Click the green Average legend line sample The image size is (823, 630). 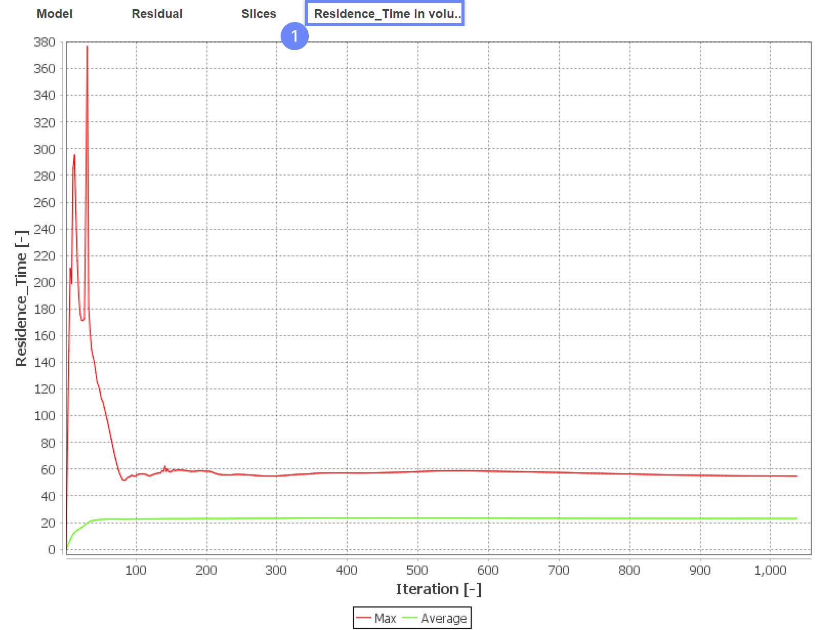coord(411,618)
